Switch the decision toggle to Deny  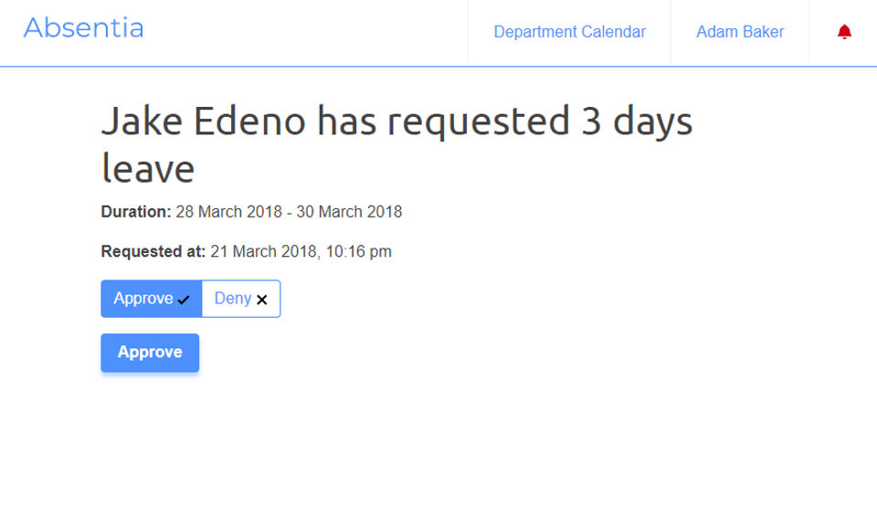[x=241, y=299]
